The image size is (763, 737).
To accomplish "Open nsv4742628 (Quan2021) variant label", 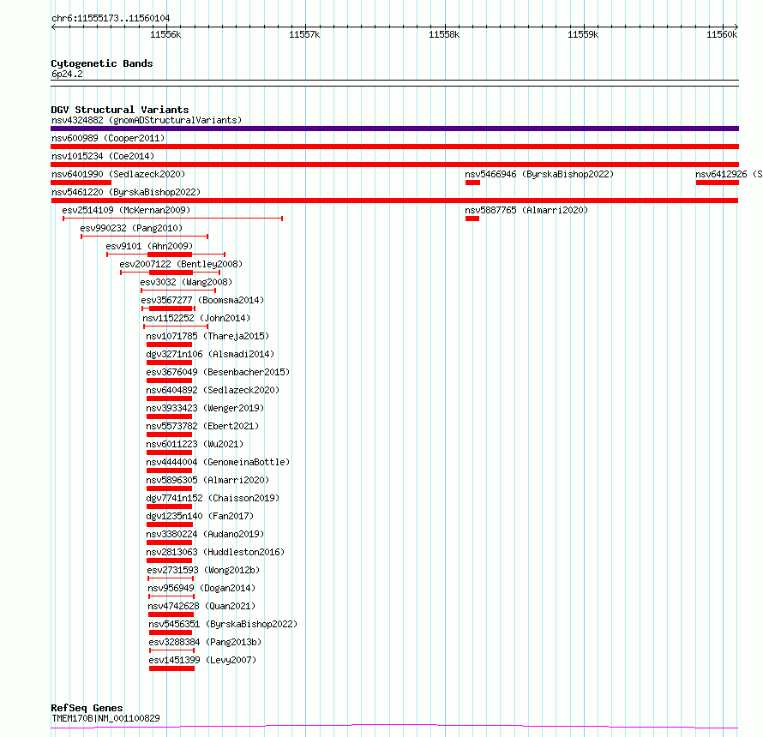I will pos(201,606).
